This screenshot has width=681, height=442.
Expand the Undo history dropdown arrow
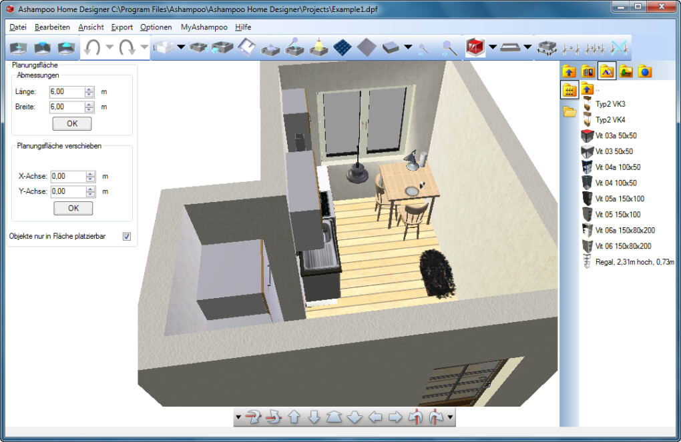point(109,47)
